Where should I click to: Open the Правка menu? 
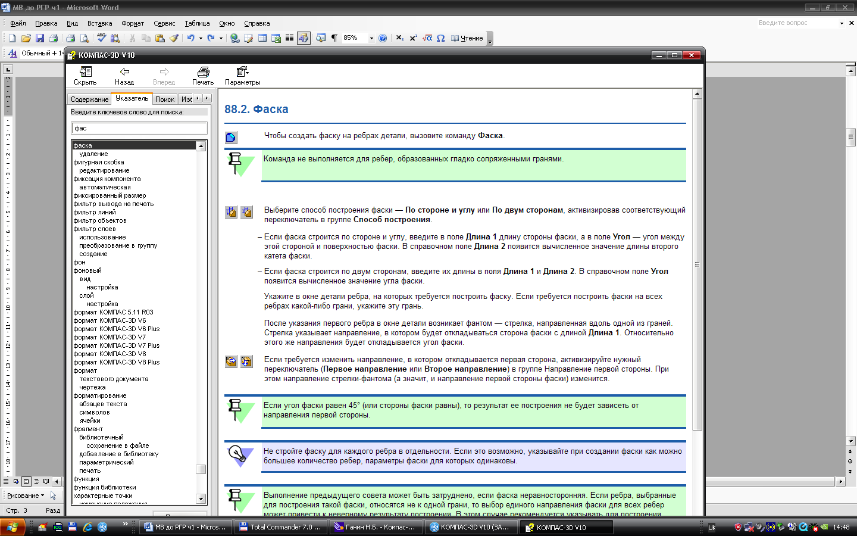coord(46,23)
